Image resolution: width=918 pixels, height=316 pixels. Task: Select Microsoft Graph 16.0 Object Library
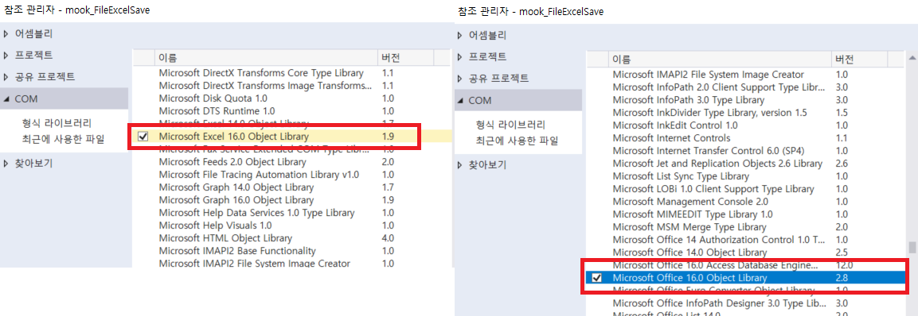[x=236, y=200]
